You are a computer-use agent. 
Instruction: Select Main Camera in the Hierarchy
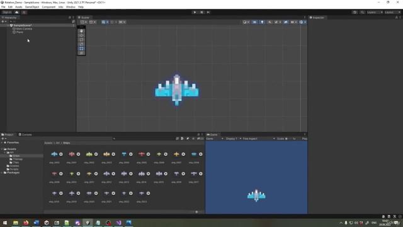(x=24, y=29)
